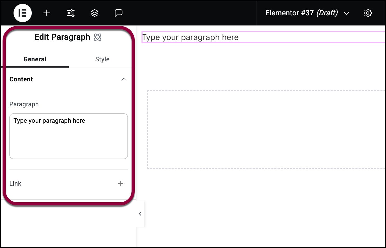Open Site Settings sliders icon

[x=71, y=13]
